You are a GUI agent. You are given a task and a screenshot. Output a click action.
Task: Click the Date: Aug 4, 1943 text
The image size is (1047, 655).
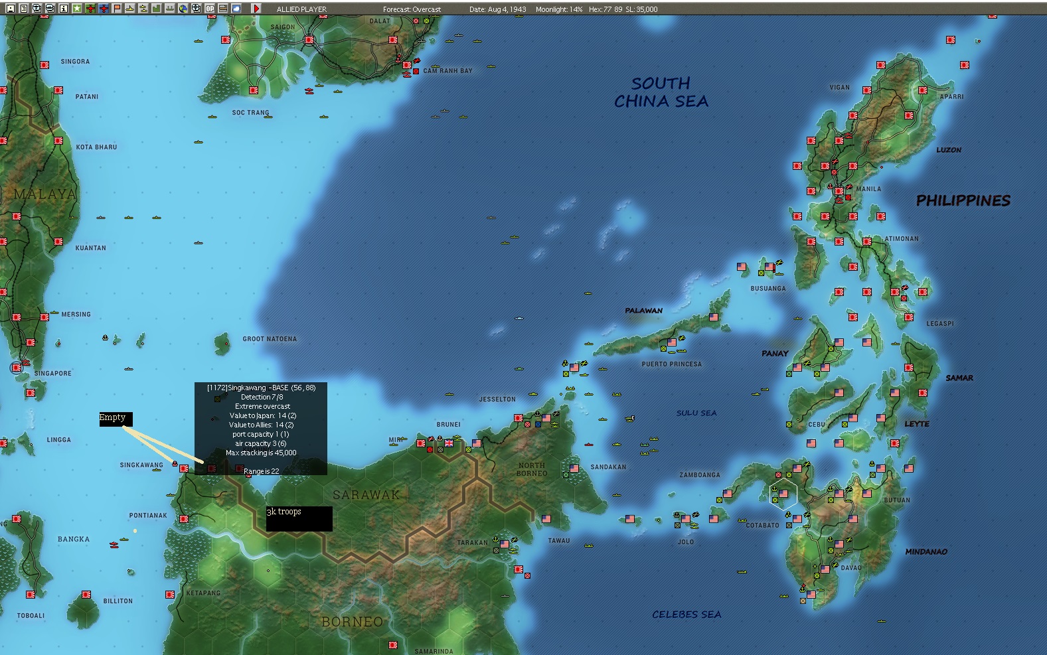[498, 9]
